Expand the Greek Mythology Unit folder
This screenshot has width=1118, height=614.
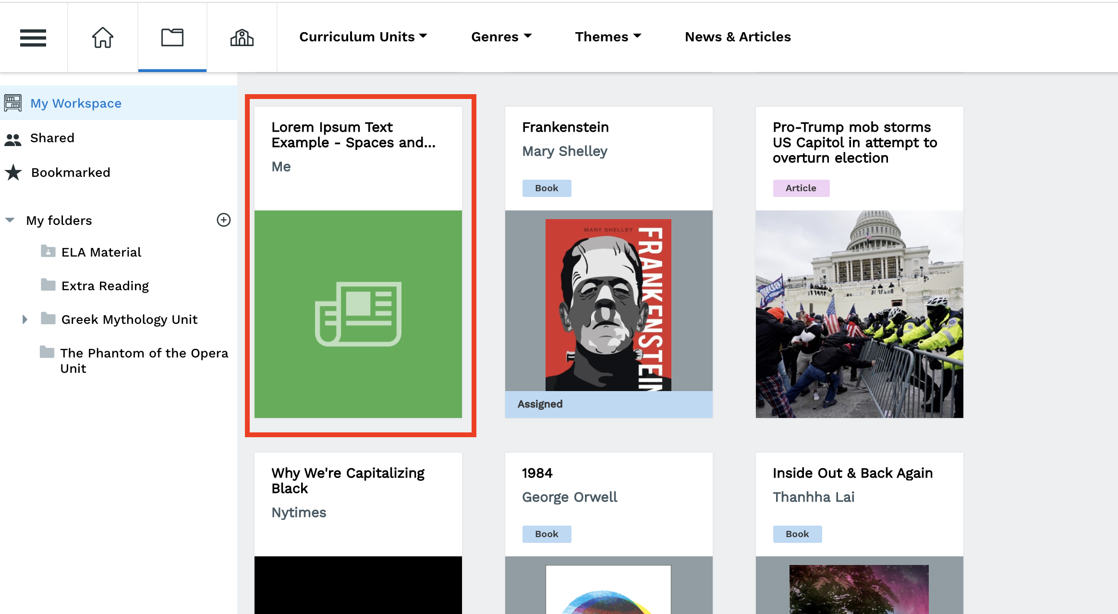pos(25,319)
